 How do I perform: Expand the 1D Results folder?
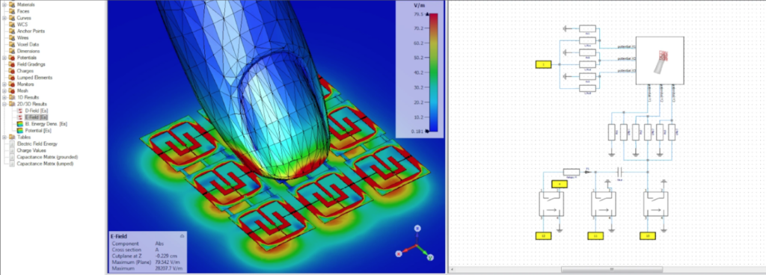click(4, 97)
